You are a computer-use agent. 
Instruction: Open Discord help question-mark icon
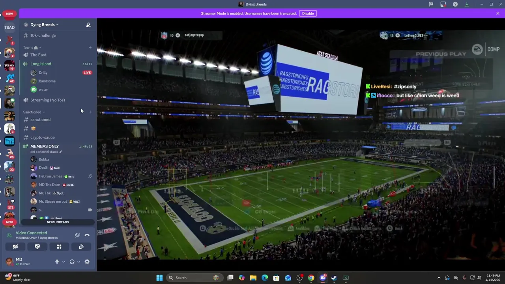click(455, 4)
